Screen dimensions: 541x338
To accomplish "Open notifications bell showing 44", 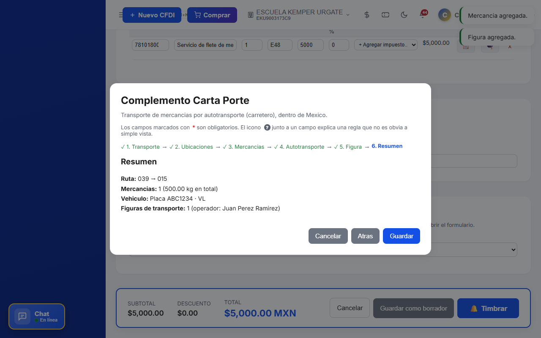I will pyautogui.click(x=423, y=14).
